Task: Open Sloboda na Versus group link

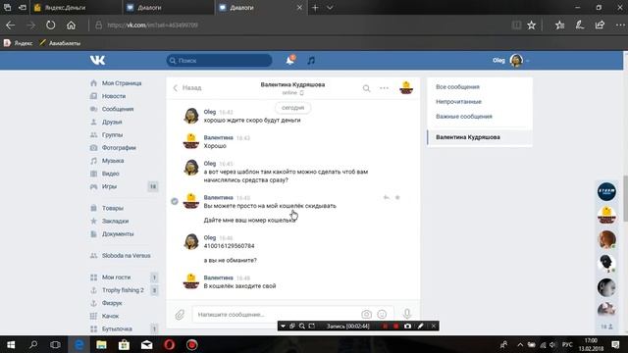Action: click(126, 255)
